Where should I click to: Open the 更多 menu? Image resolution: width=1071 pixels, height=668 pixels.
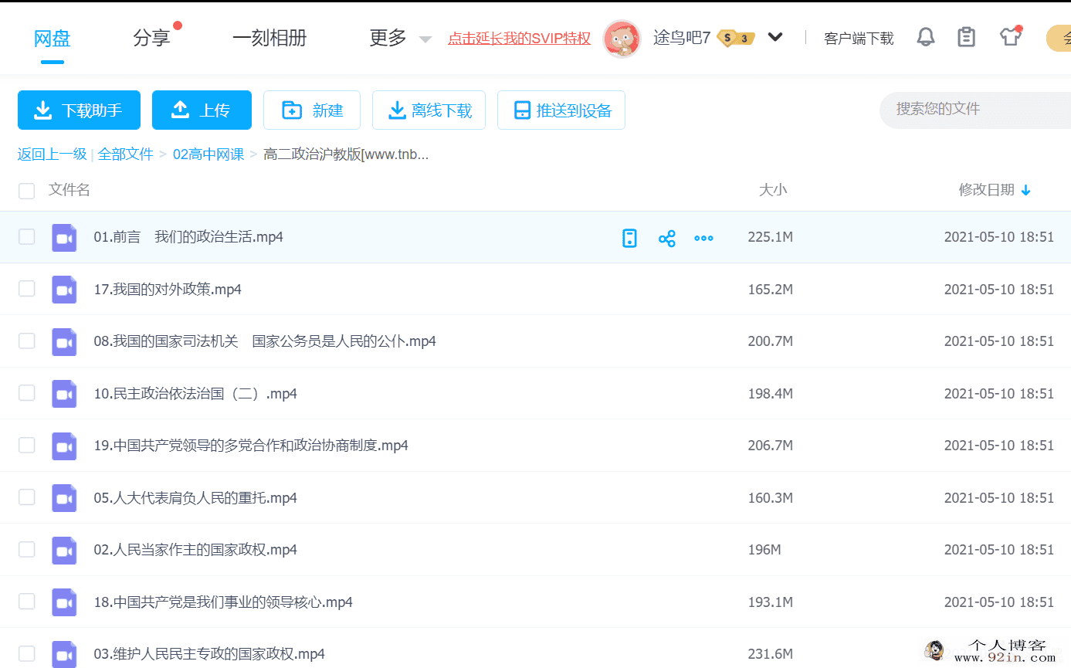tap(388, 38)
